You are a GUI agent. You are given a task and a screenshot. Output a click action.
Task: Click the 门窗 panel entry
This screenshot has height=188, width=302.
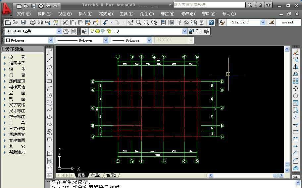[x=17, y=75]
